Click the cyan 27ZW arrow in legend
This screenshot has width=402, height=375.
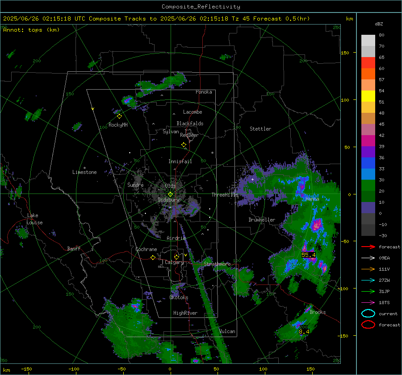[x=368, y=280]
